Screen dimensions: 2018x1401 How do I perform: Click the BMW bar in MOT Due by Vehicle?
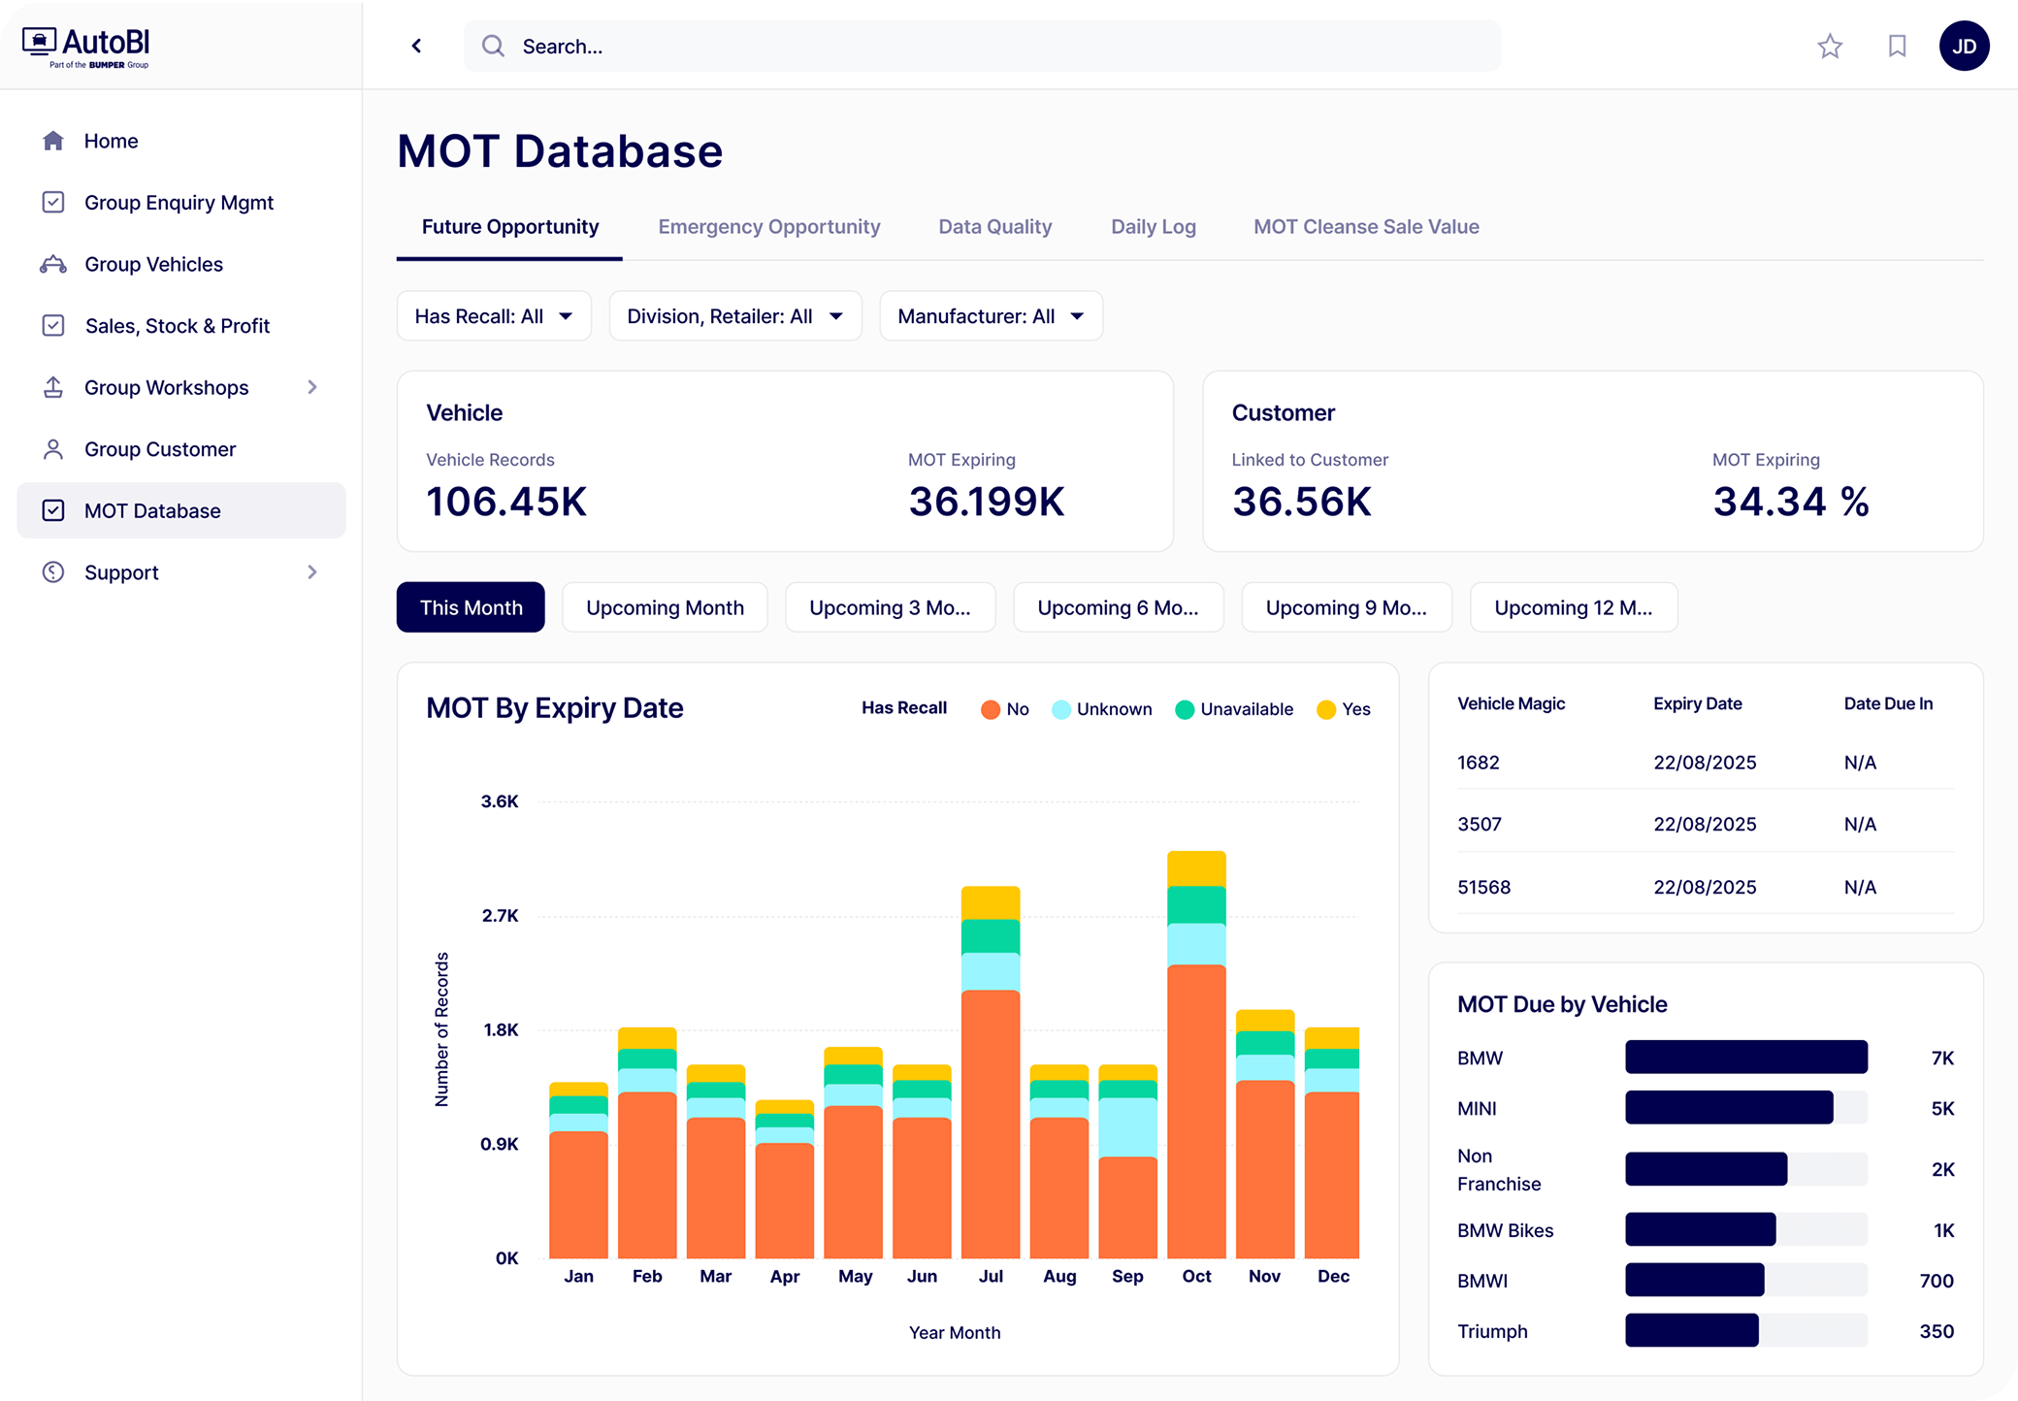(x=1745, y=1058)
